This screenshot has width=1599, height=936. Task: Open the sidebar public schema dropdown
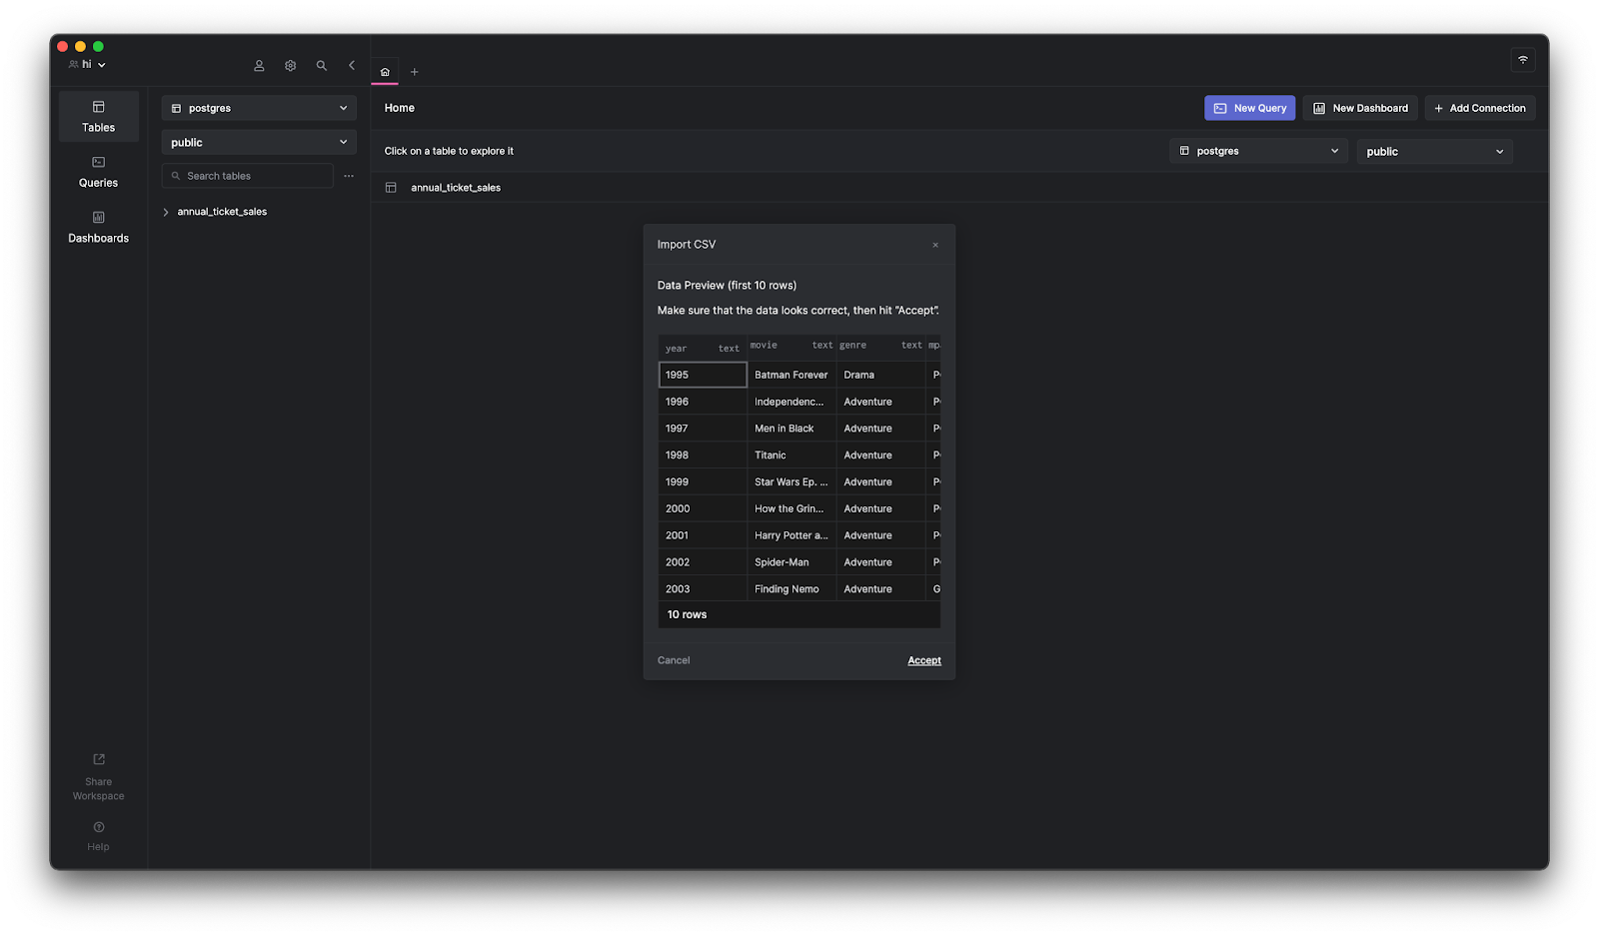point(259,143)
